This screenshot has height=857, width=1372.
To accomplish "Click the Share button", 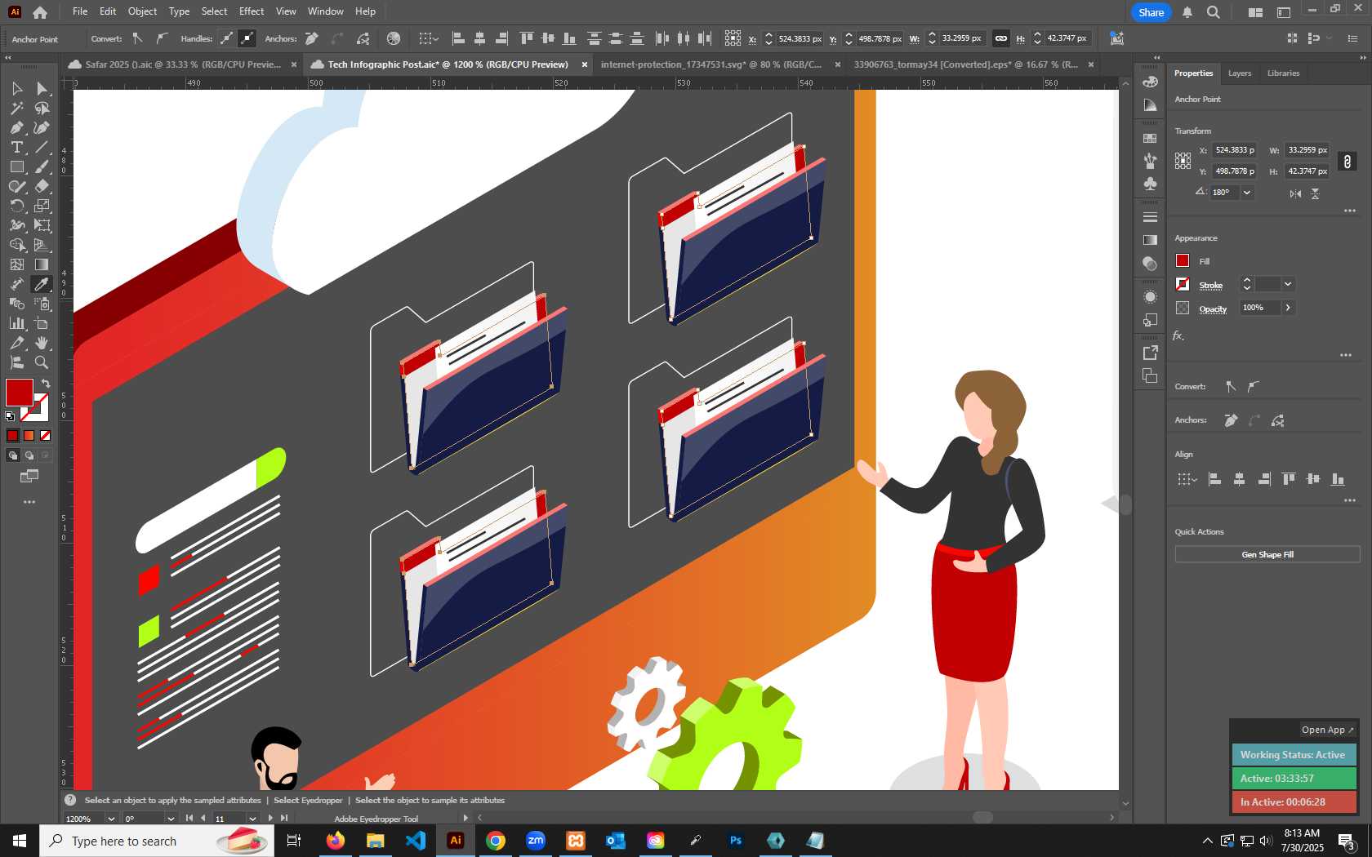I will [1151, 12].
